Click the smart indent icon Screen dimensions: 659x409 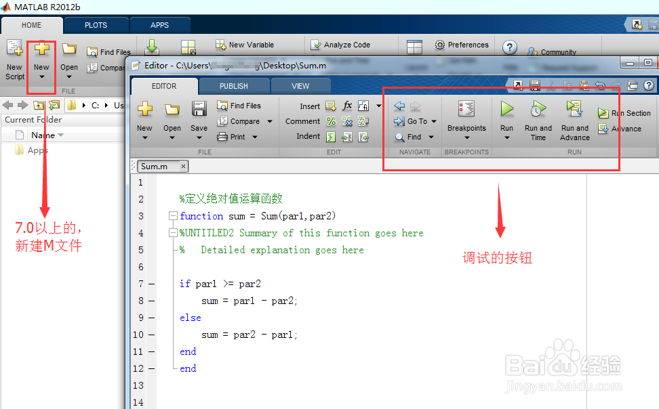tap(331, 137)
